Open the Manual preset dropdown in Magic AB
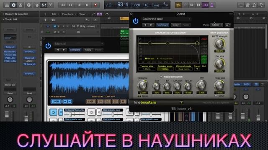Image resolution: width=268 pixels, height=150 pixels. [79, 44]
